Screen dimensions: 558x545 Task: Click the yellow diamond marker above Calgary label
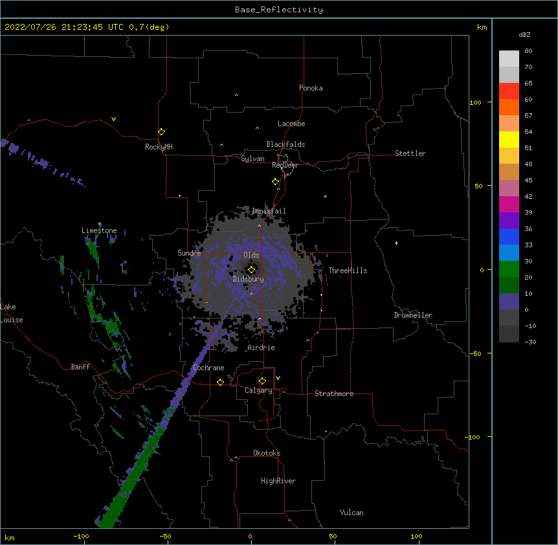pos(262,381)
